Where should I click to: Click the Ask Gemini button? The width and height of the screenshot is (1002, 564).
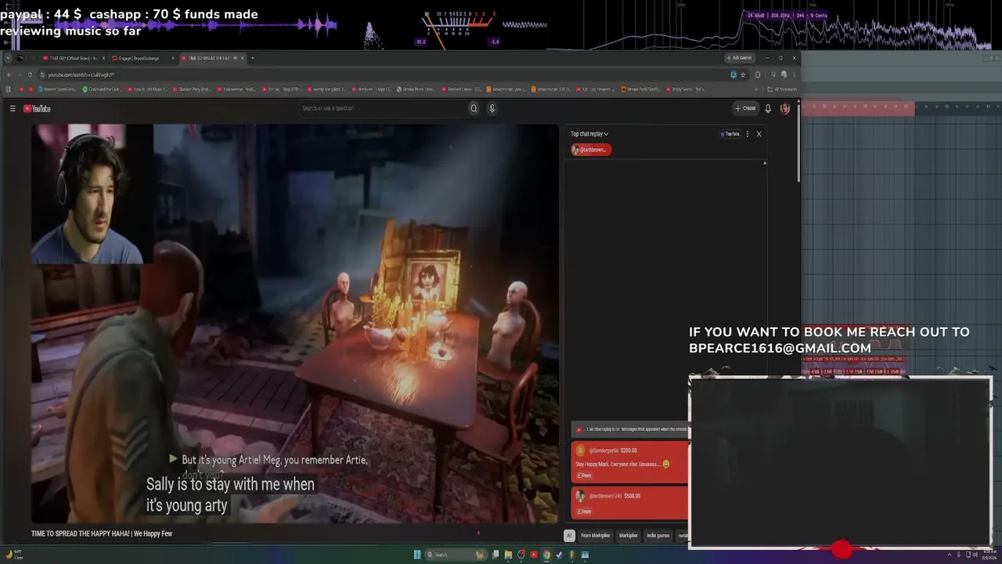pos(740,58)
